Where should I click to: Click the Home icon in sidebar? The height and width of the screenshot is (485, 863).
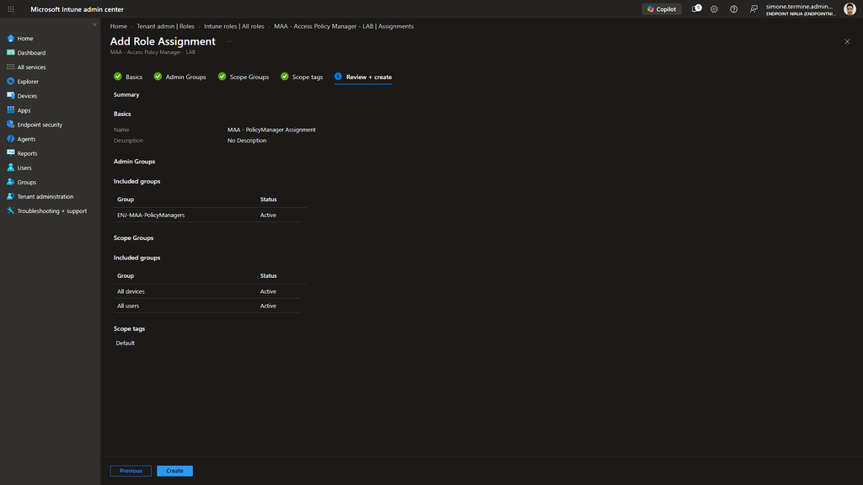[10, 39]
